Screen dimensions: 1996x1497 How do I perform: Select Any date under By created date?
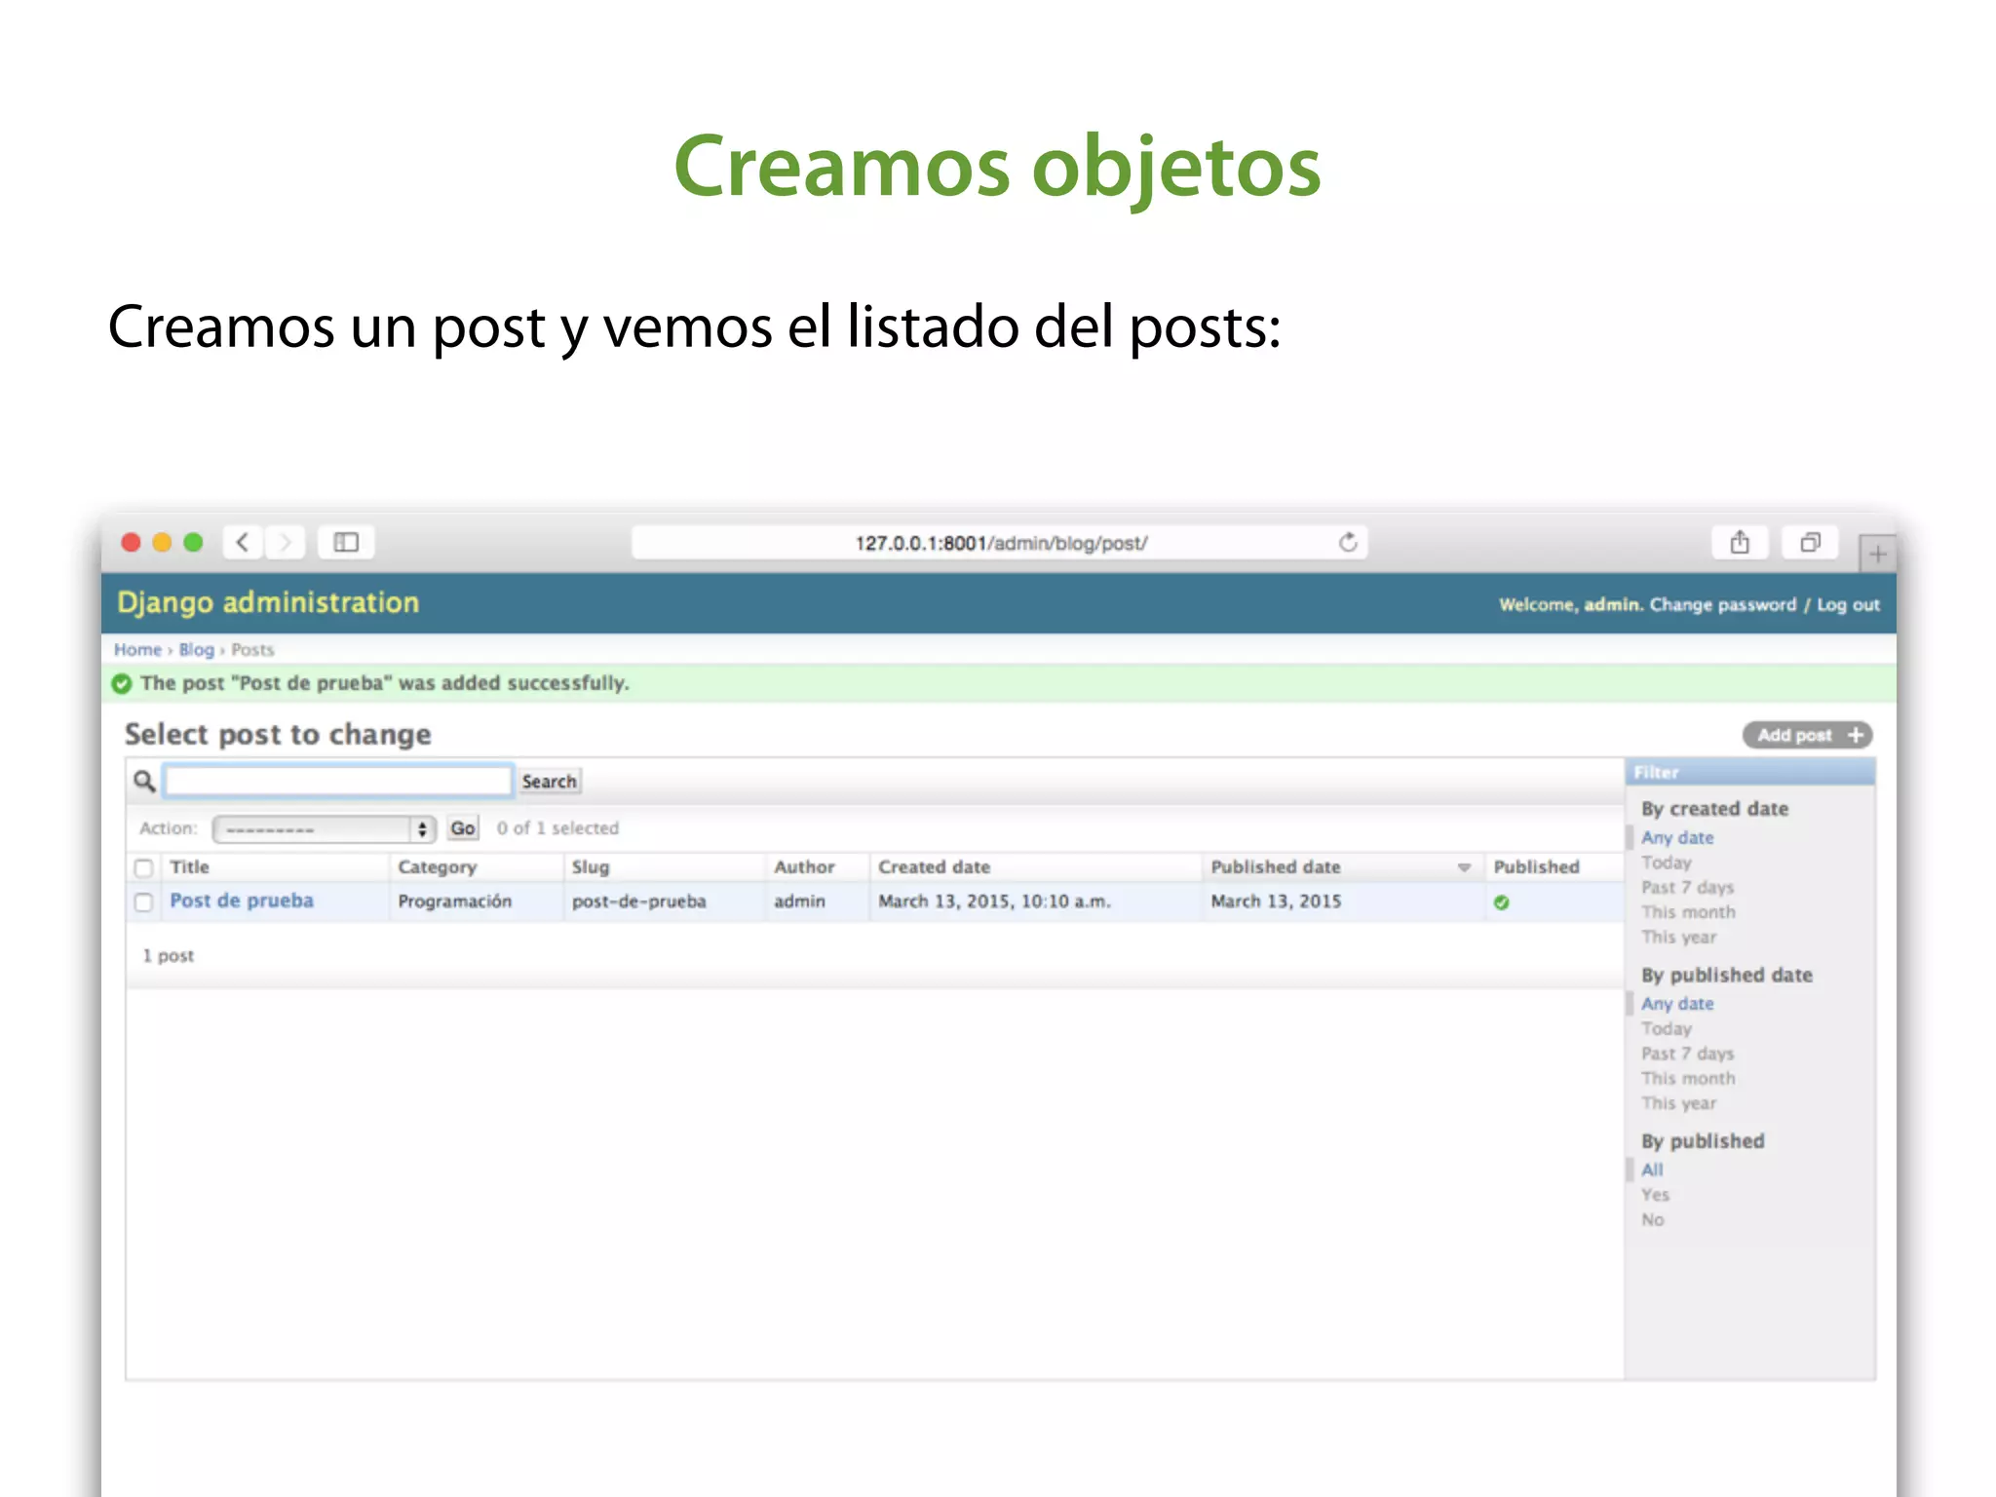pos(1676,838)
